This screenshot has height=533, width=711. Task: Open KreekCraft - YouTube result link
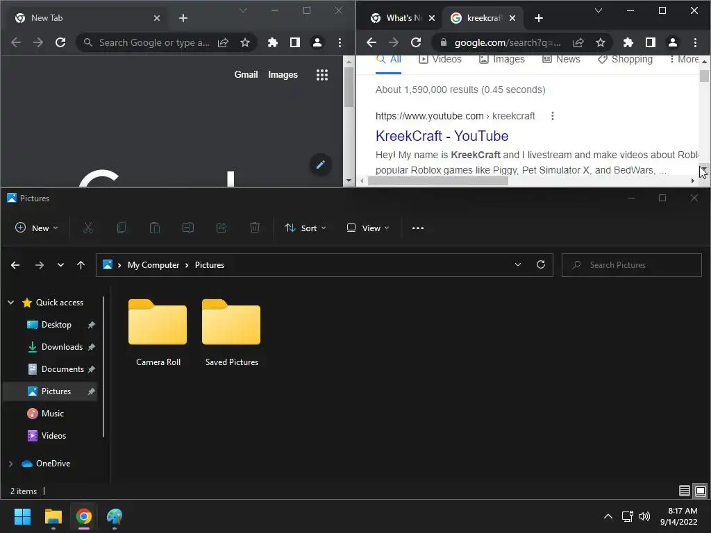tap(442, 136)
